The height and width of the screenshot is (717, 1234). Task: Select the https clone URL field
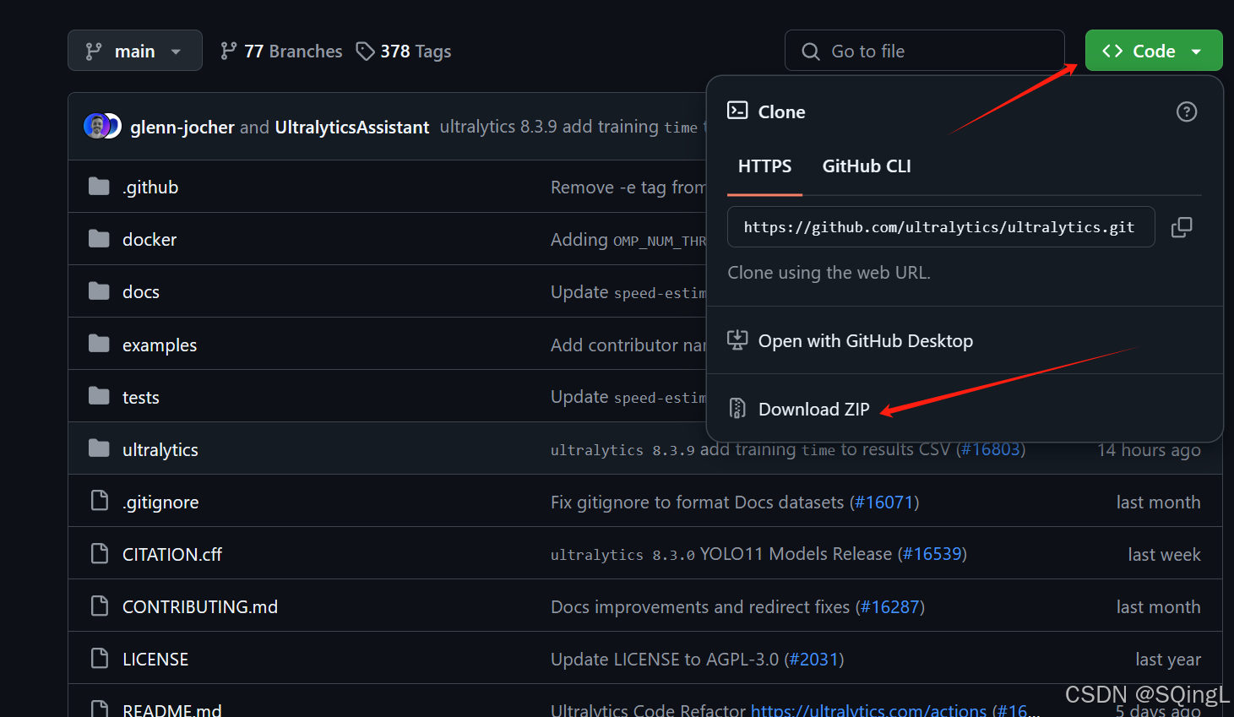tap(941, 227)
